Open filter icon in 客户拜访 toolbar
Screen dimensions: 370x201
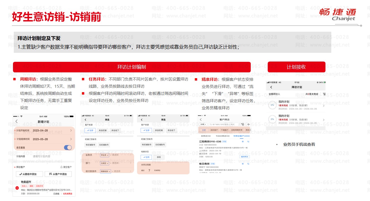tap(243, 124)
